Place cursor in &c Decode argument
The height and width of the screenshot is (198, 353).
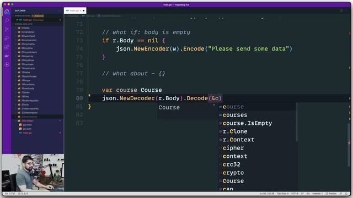(215, 98)
